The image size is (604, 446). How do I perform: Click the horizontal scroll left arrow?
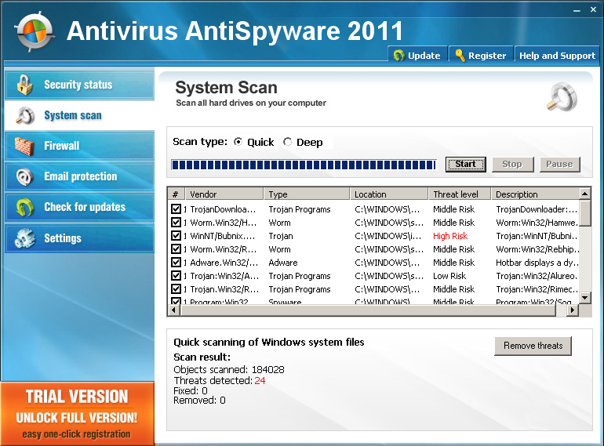[173, 310]
